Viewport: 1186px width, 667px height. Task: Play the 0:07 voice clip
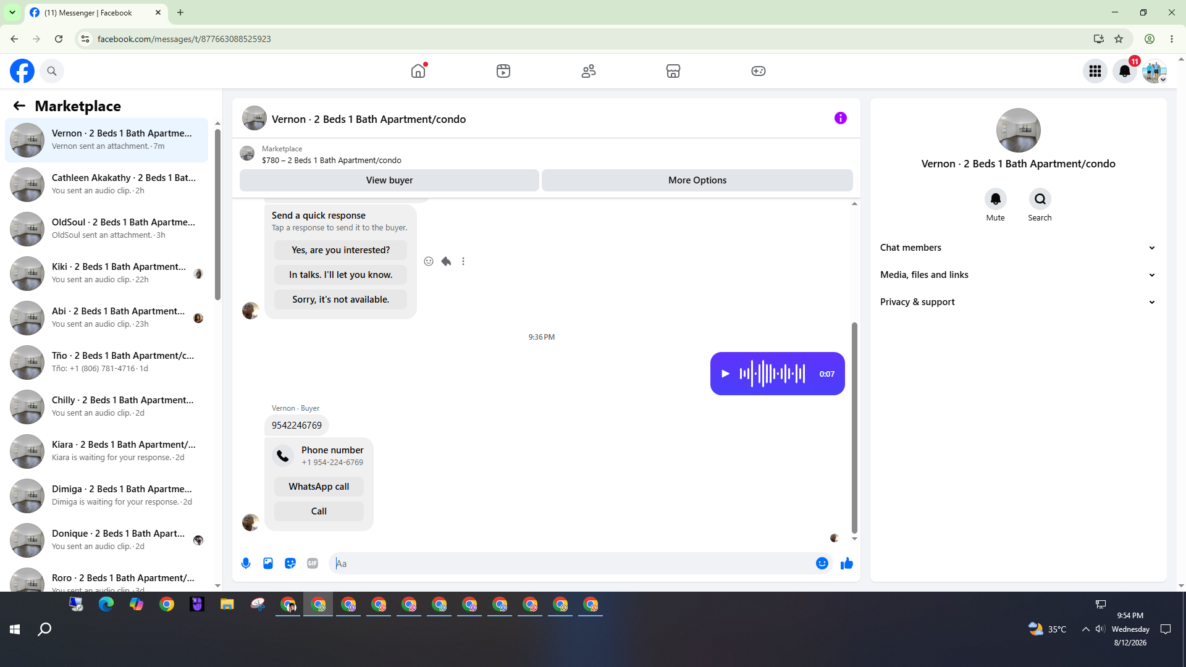[726, 374]
